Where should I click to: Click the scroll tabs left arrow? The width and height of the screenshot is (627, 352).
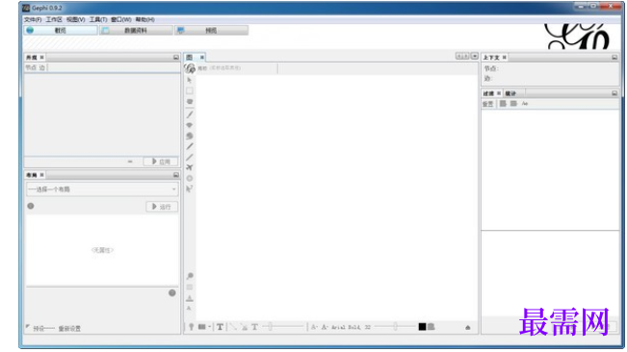pos(459,57)
